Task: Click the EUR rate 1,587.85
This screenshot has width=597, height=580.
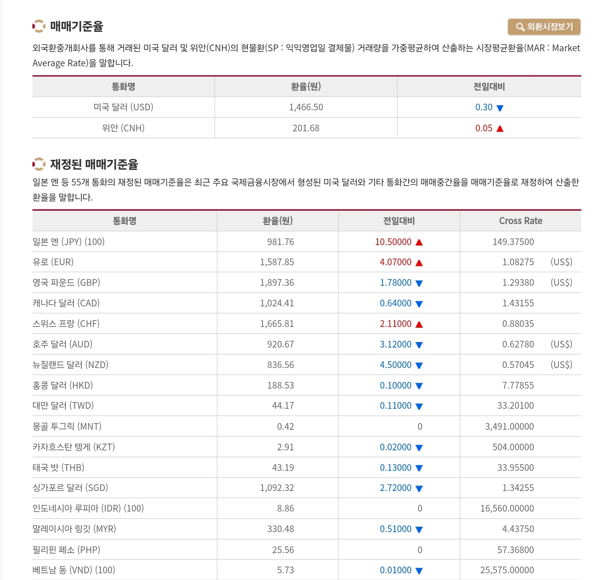Action: [x=277, y=262]
